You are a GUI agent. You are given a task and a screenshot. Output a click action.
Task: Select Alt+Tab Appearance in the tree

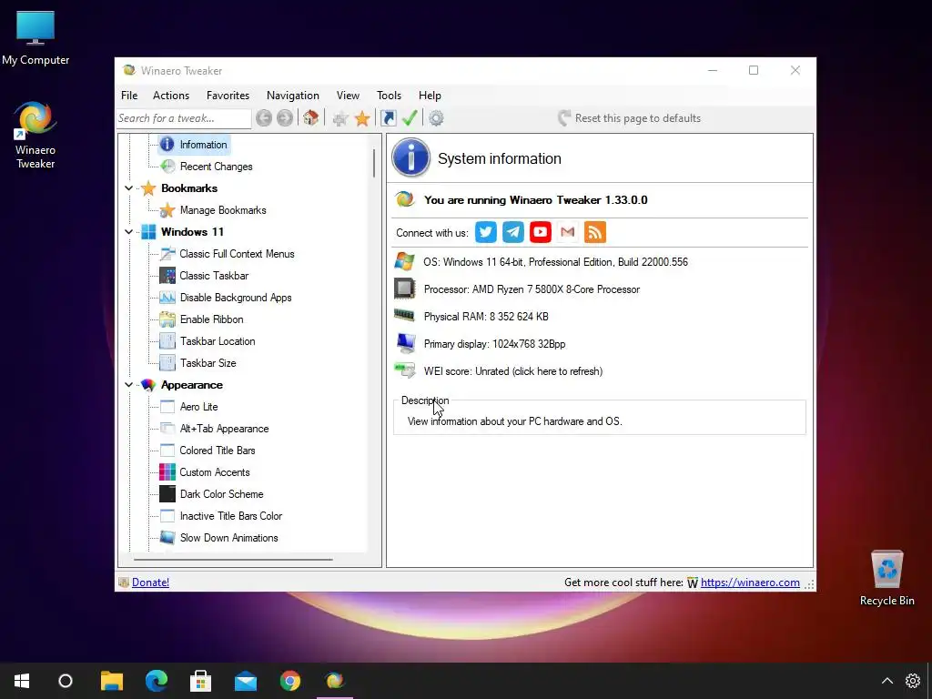(x=224, y=429)
